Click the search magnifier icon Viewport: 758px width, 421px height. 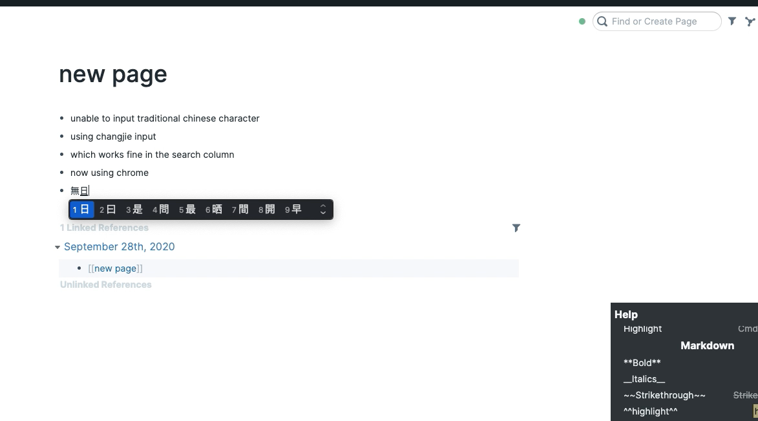pos(602,21)
